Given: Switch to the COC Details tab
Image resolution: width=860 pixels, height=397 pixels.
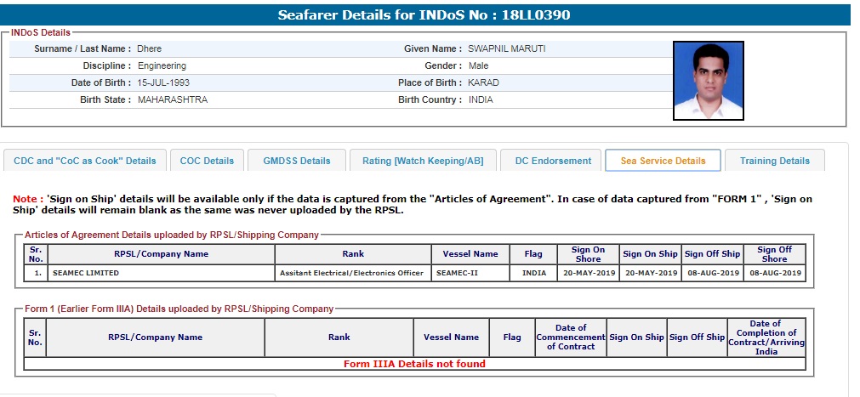Looking at the screenshot, I should pyautogui.click(x=207, y=161).
